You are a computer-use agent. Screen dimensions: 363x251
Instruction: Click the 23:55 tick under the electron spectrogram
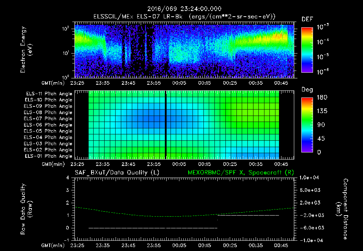tap(154, 83)
